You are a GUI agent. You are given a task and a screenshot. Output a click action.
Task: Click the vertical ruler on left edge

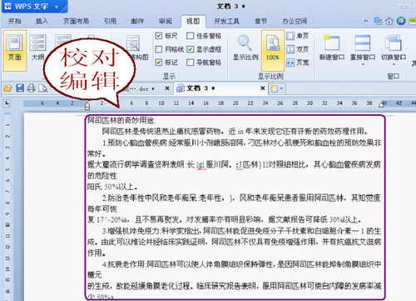7,206
